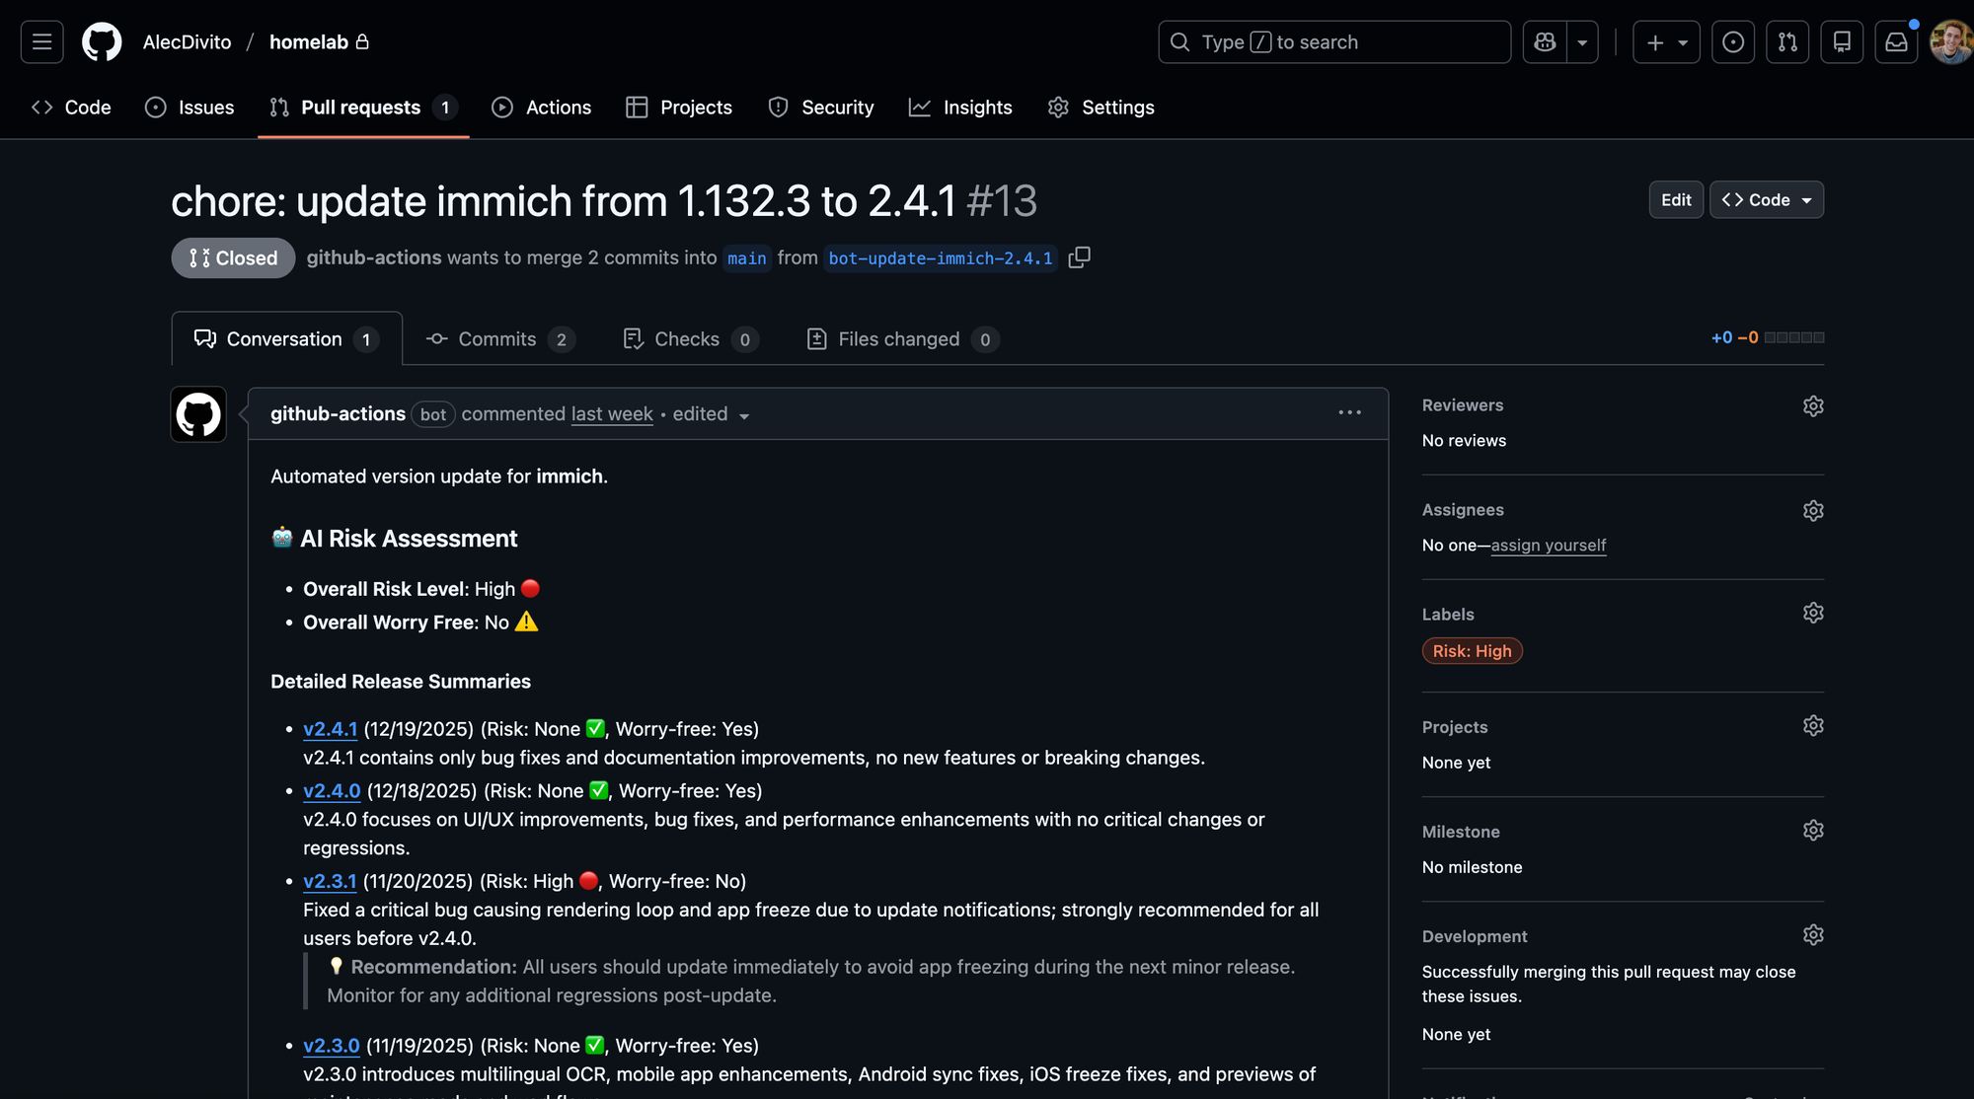The image size is (1974, 1099).
Task: Click the search input field
Action: coord(1333,42)
